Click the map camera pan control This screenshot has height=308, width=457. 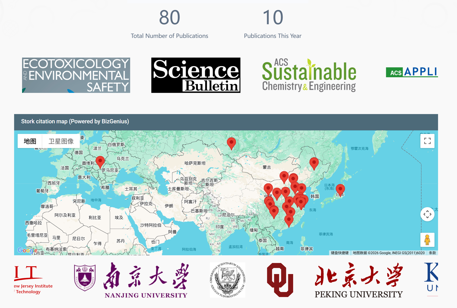tap(427, 214)
